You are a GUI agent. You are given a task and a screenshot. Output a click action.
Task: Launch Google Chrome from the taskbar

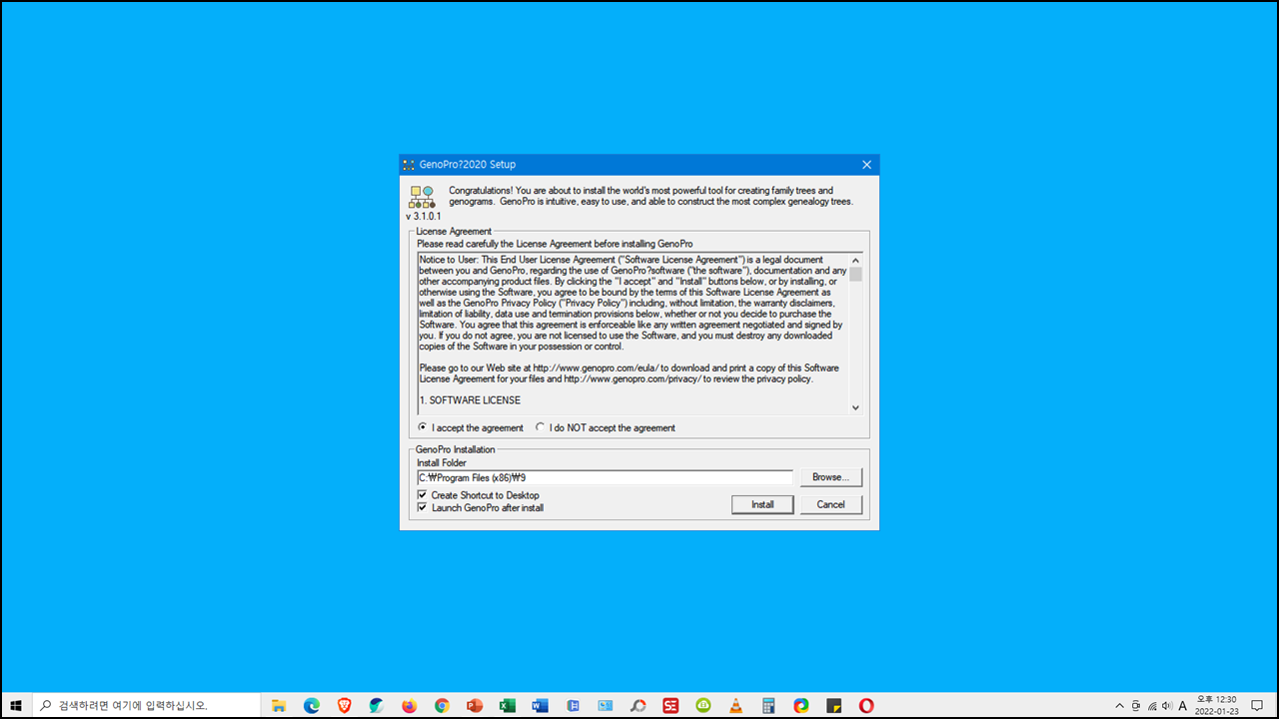(x=442, y=705)
